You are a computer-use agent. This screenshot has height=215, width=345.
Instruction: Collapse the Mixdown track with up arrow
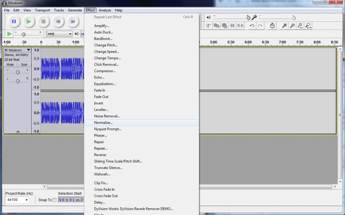[x=18, y=131]
